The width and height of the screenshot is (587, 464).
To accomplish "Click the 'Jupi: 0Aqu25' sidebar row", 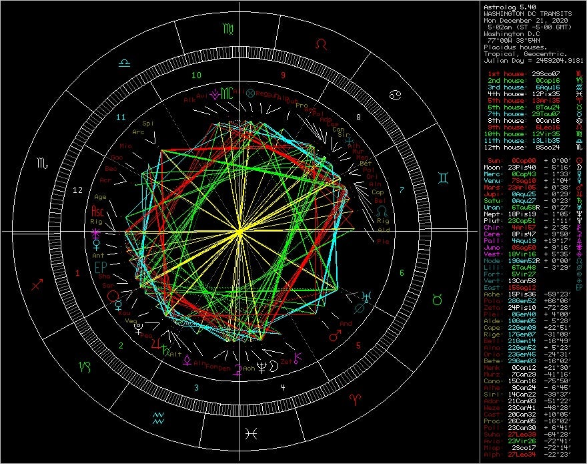I will [x=534, y=194].
